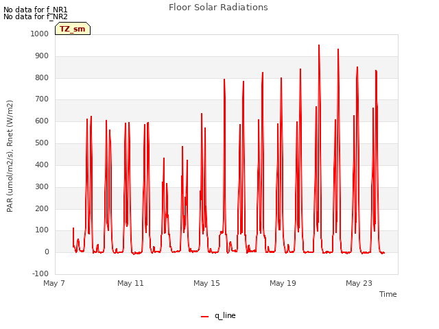Screen dimensions: 439x329
Task: Click the red q_line legend swatch
Action: tap(204, 317)
